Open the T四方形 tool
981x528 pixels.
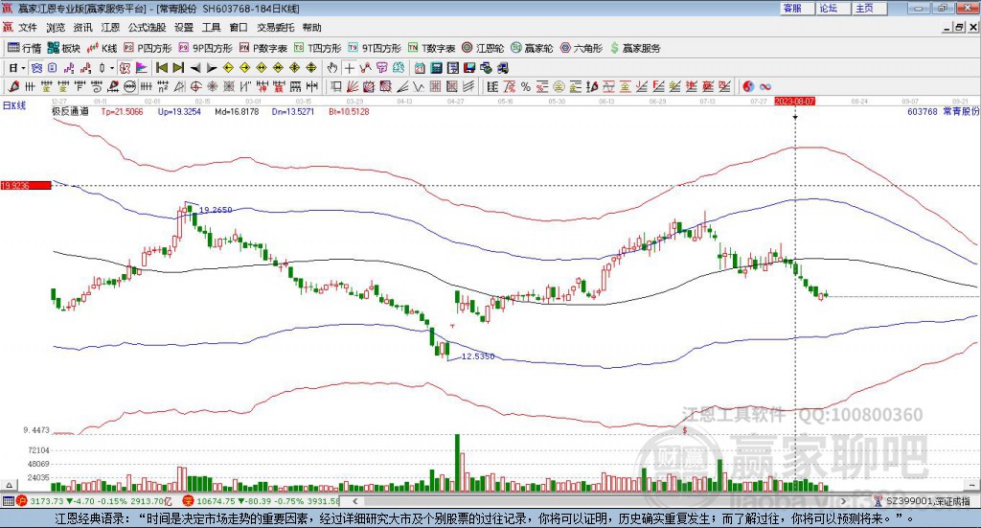point(318,48)
